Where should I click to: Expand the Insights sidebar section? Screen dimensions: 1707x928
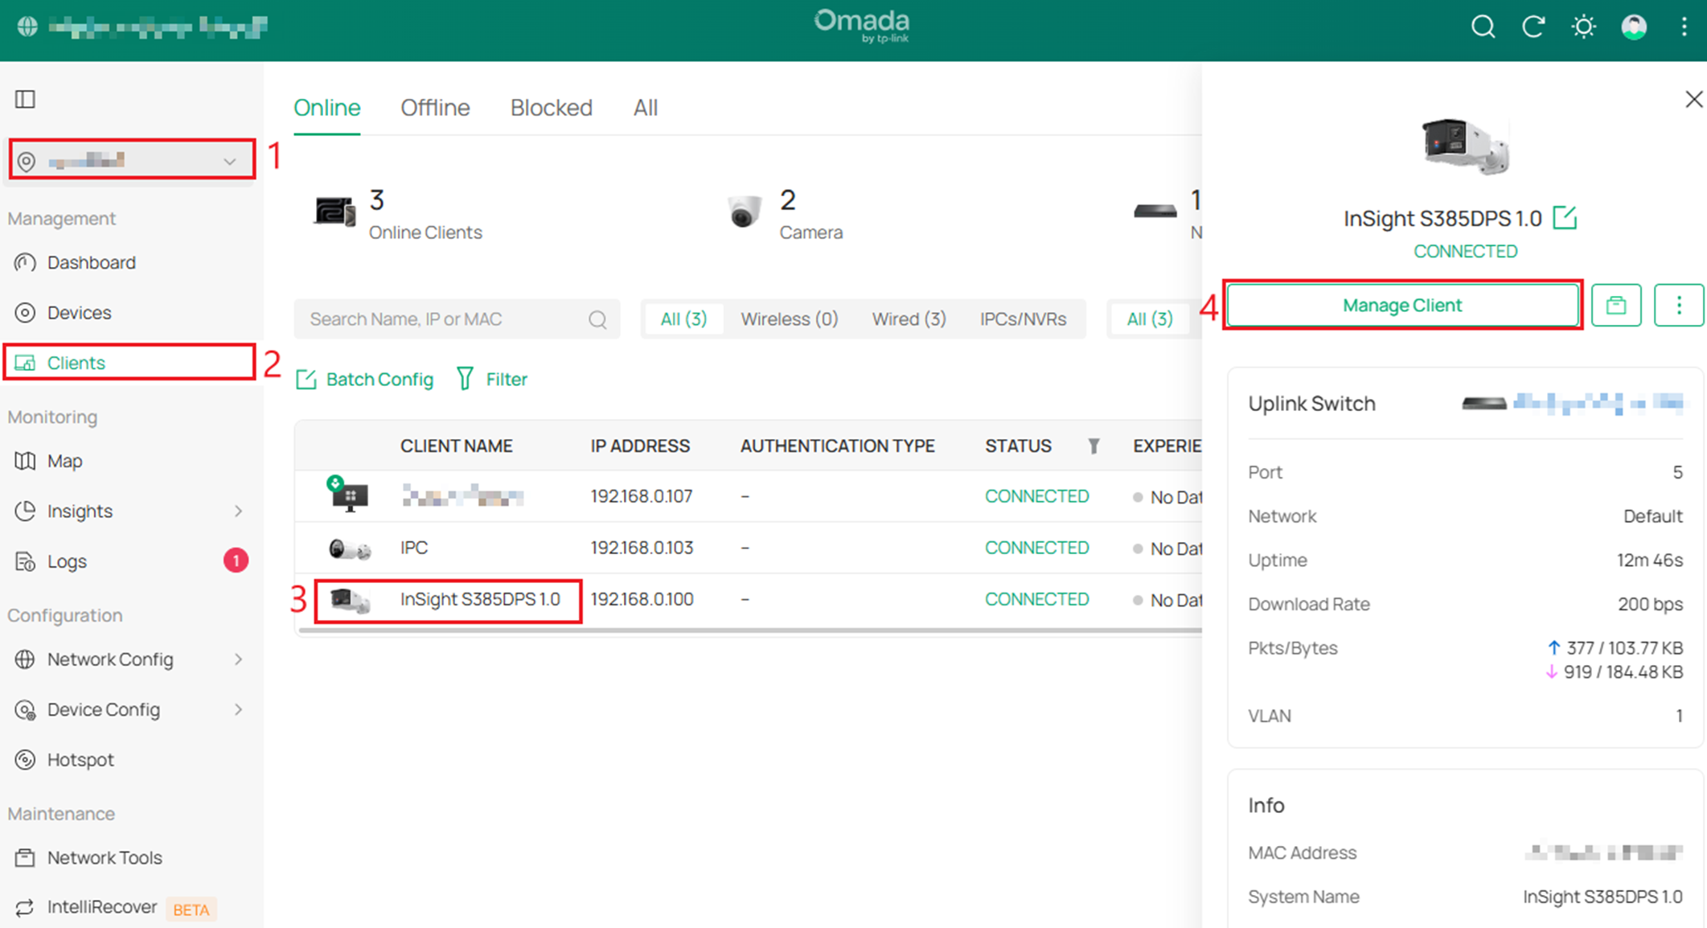click(80, 511)
